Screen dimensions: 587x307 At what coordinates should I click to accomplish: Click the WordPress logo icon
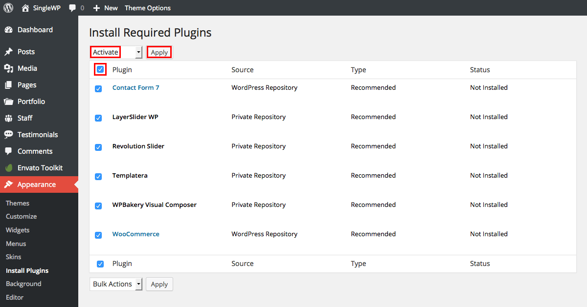pyautogui.click(x=8, y=8)
